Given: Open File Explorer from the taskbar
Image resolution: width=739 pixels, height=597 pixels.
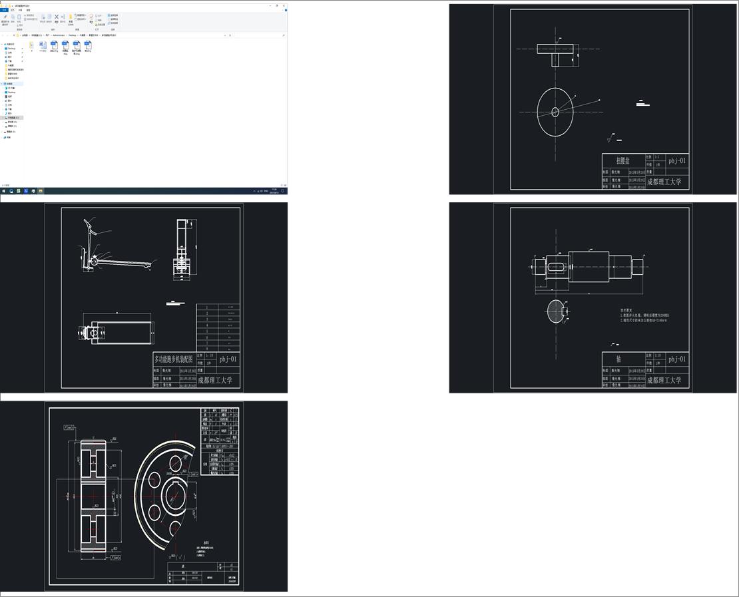Looking at the screenshot, I should pyautogui.click(x=41, y=191).
